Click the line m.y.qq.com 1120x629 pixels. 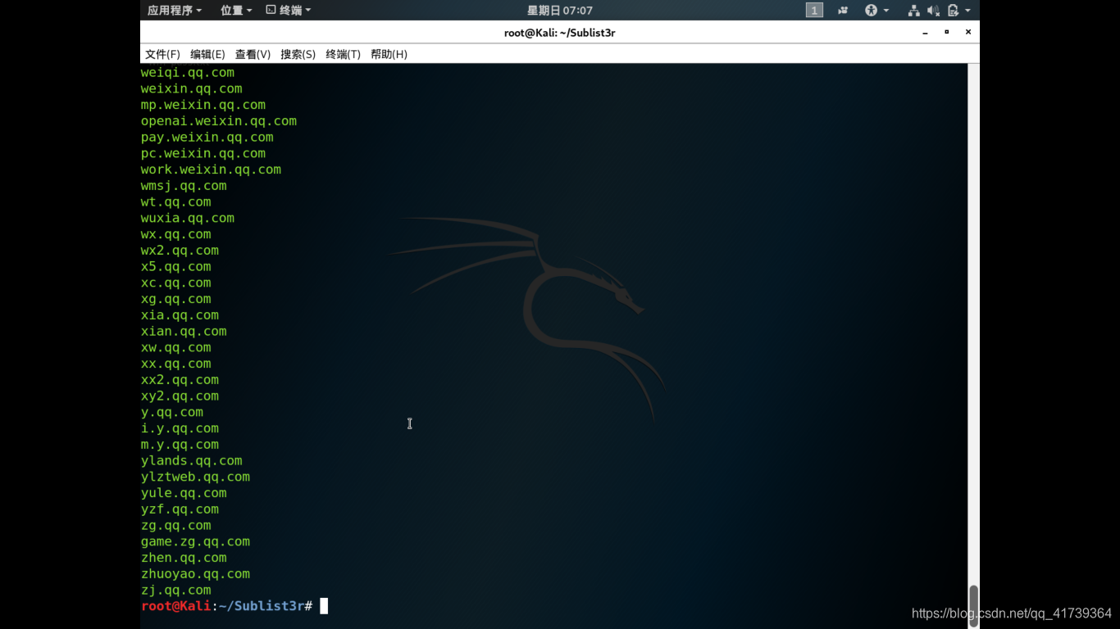180,445
